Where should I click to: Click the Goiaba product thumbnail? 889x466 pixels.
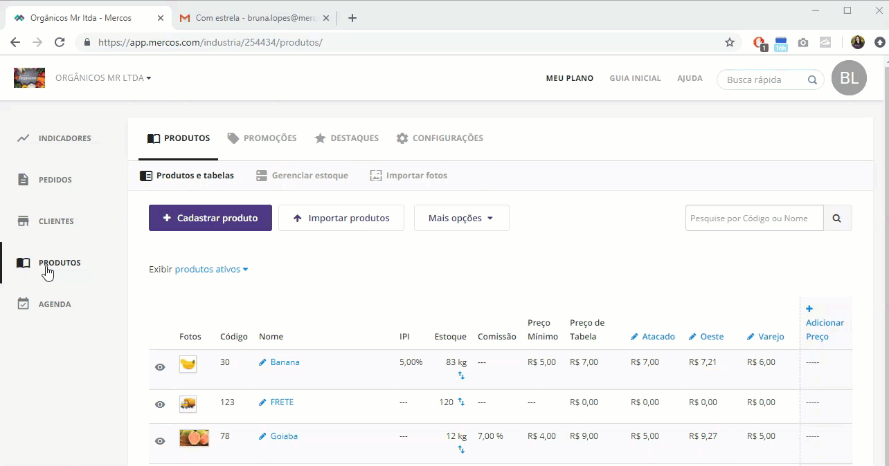tap(194, 438)
